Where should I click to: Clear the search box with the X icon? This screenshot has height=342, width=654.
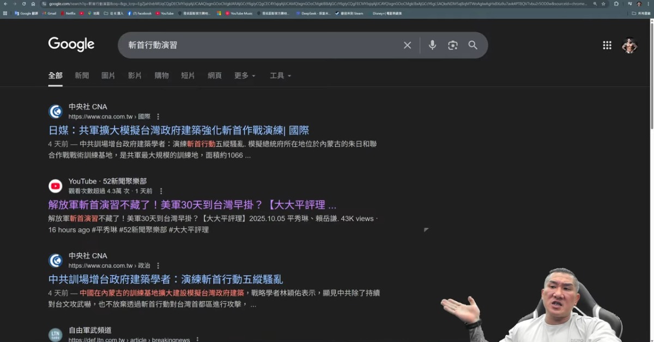click(407, 45)
